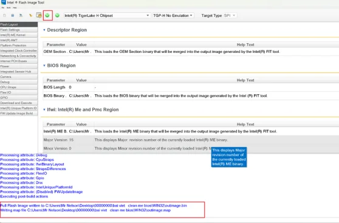Image resolution: width=339 pixels, height=223 pixels.
Task: Click the red-highlighted green Build image icon
Action: click(x=47, y=15)
